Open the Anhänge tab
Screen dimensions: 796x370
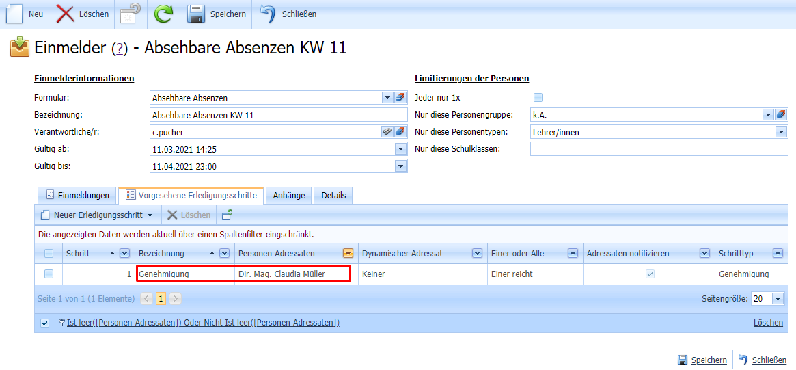(288, 196)
